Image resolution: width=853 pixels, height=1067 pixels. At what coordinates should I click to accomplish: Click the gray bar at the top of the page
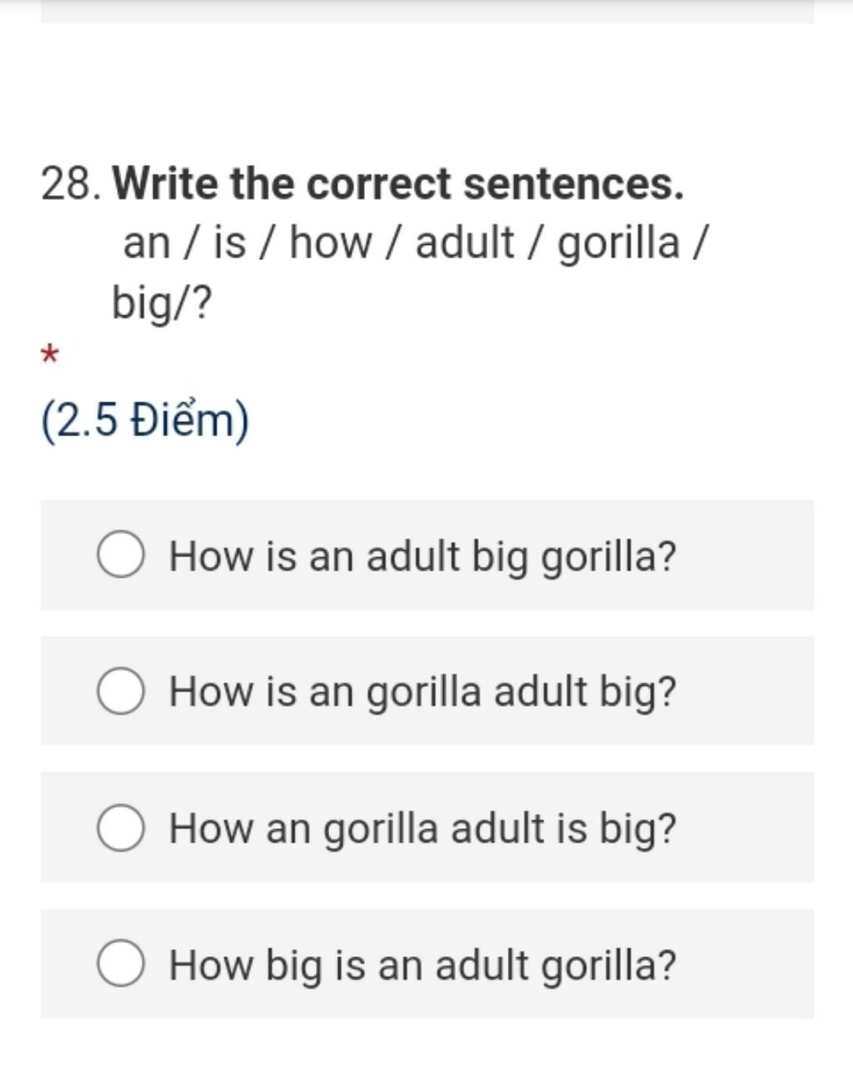tap(426, 12)
